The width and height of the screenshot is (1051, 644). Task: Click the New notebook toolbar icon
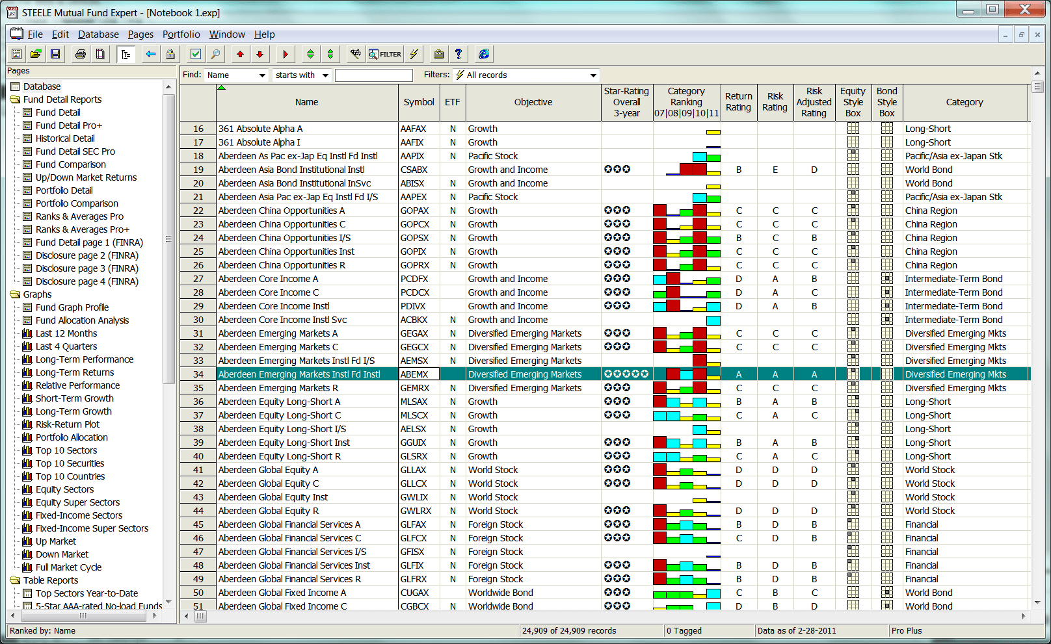point(16,54)
